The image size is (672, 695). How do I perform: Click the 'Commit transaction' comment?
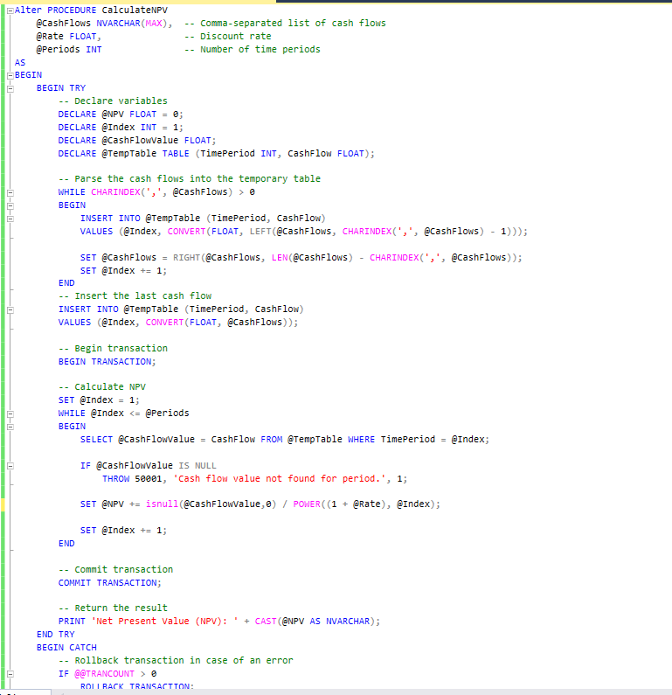pyautogui.click(x=115, y=570)
